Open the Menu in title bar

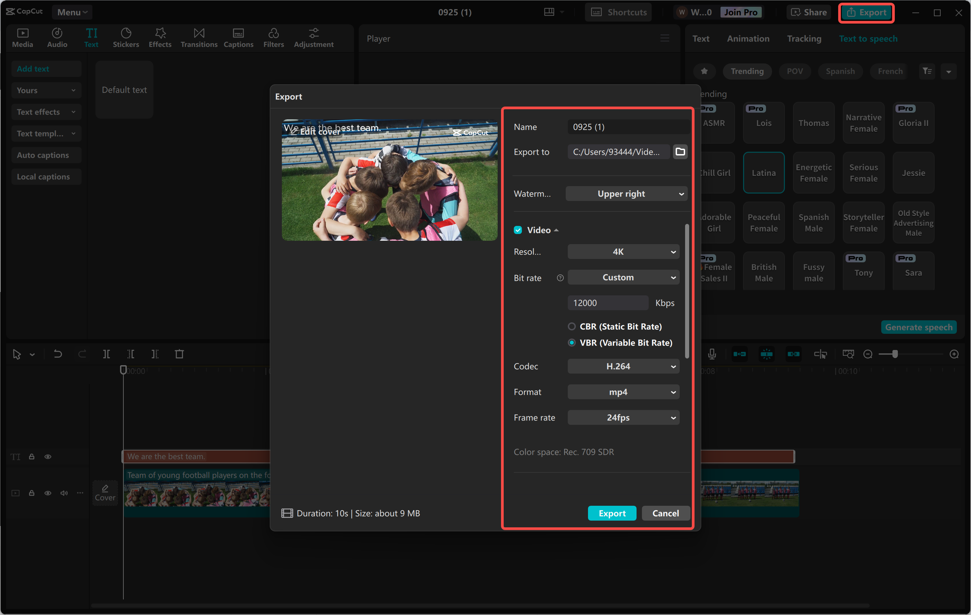[x=72, y=12]
